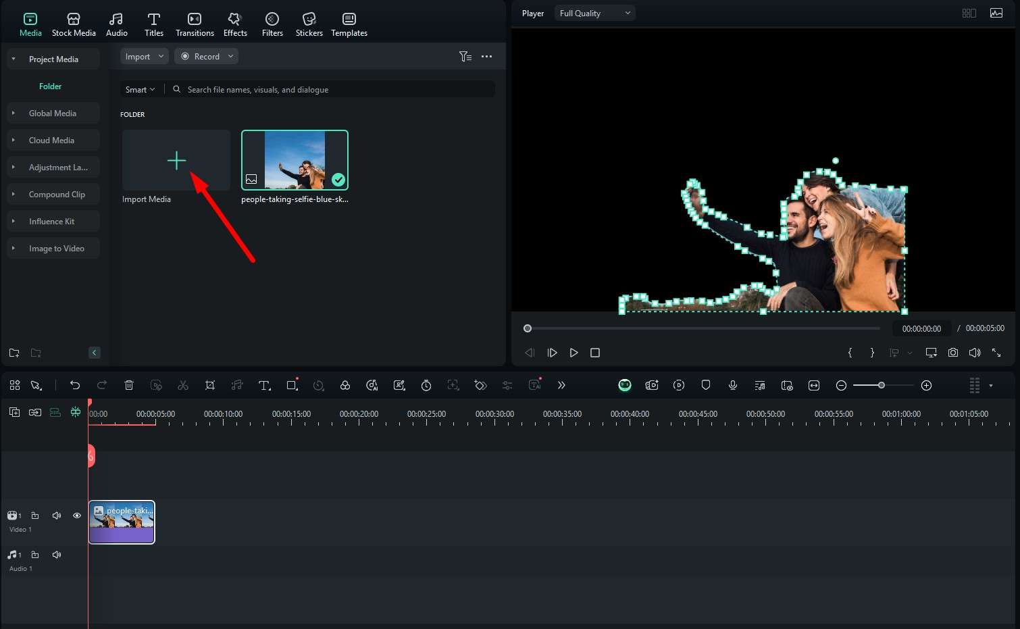The width and height of the screenshot is (1020, 629).
Task: Open the media filter and sort options
Action: coord(465,57)
